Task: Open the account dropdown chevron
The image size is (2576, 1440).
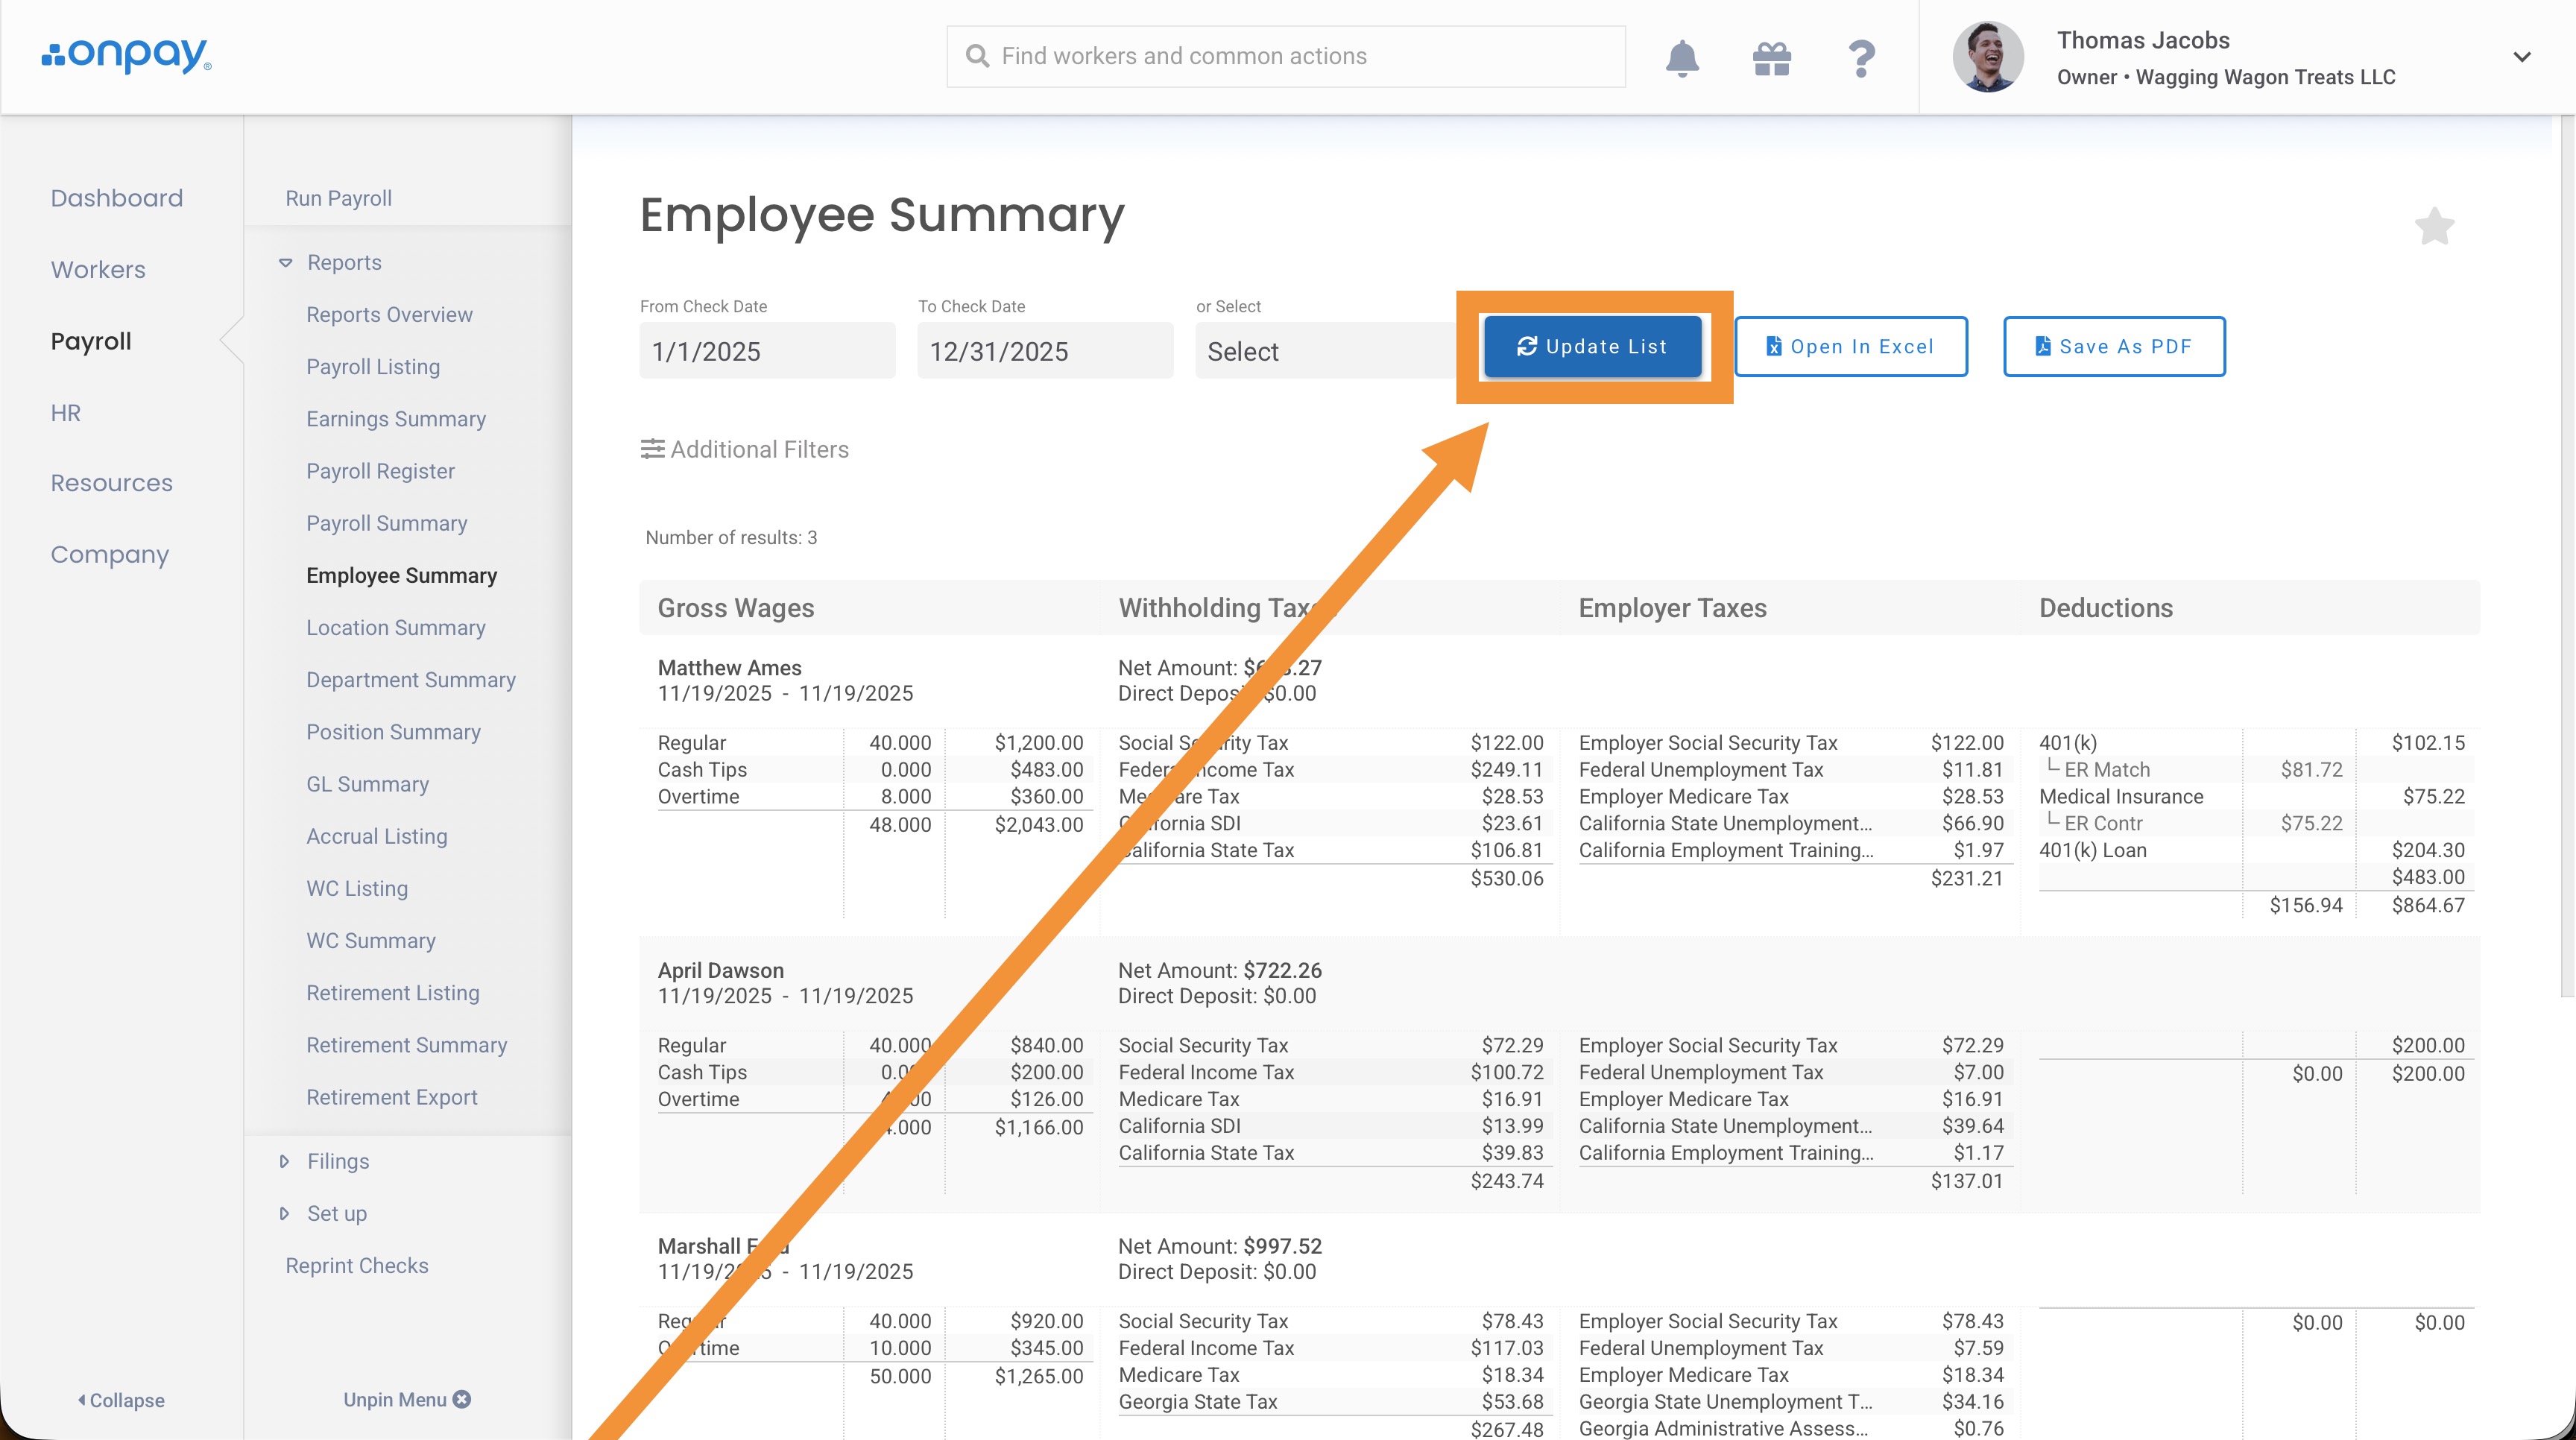Action: point(2522,57)
